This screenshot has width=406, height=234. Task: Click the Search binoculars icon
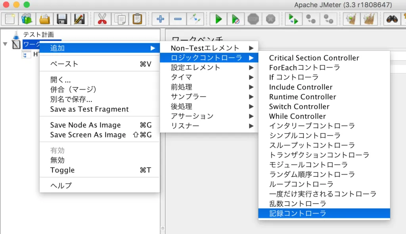[392, 19]
